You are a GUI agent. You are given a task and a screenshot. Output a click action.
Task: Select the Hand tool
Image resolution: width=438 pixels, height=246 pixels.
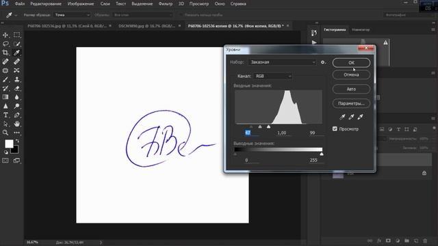point(16,124)
